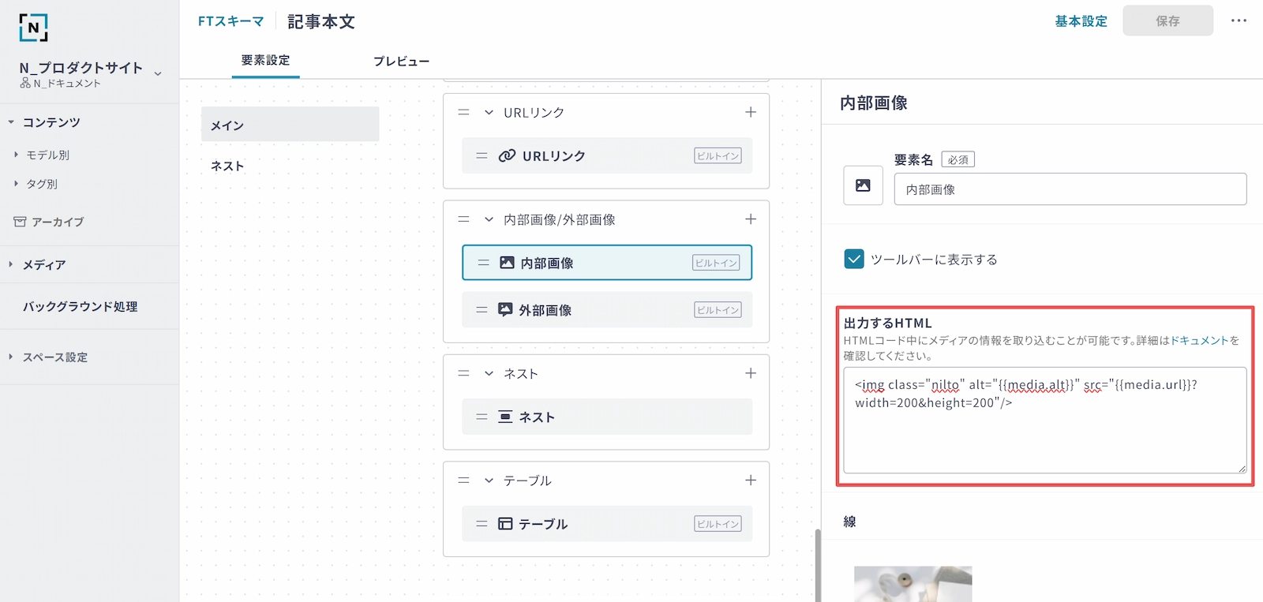Expand モデル別 tree item

(16, 155)
